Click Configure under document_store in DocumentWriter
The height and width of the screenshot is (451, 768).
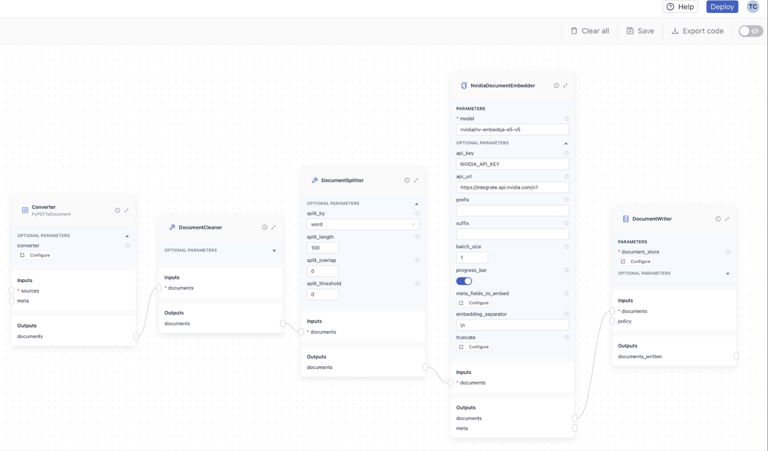[636, 261]
